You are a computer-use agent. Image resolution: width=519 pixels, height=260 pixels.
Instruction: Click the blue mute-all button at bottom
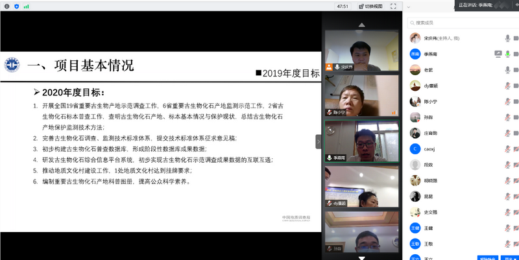tap(487, 257)
